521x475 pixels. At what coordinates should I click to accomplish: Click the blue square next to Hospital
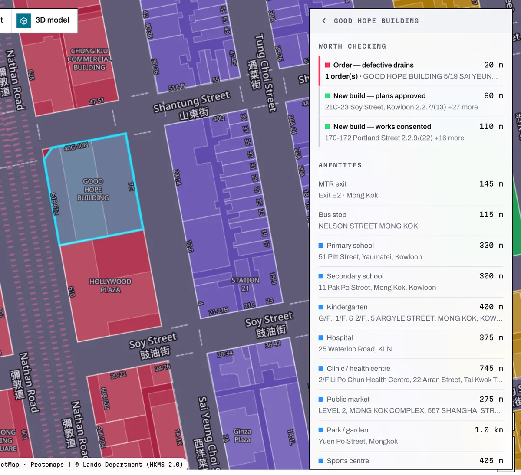click(321, 338)
